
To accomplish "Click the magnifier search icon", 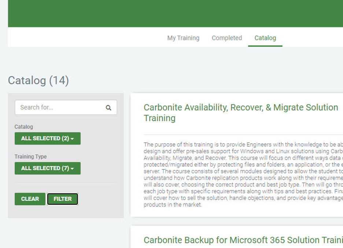I will click(x=108, y=108).
